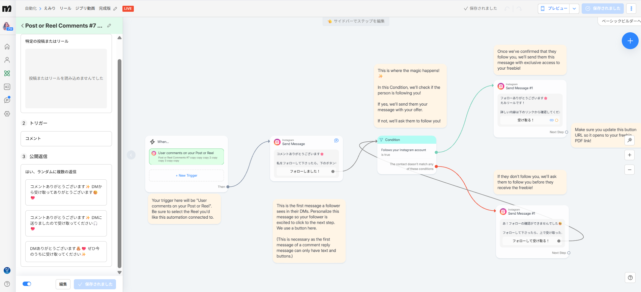Click the blue plus add-step button
The width and height of the screenshot is (641, 292).
click(630, 41)
